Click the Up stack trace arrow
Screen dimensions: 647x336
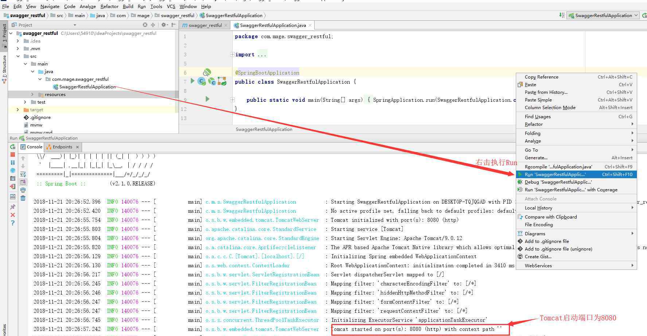pyautogui.click(x=23, y=158)
